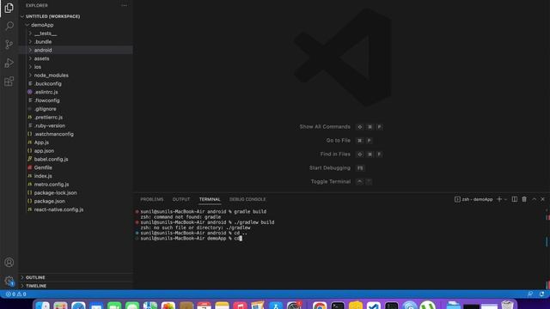550x309 pixels.
Task: Click the './gradlew build' command text
Action: coord(254,222)
